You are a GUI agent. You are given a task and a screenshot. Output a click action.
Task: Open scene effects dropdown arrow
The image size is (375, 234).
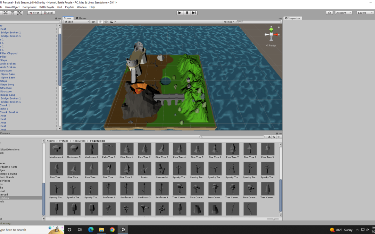point(116,22)
